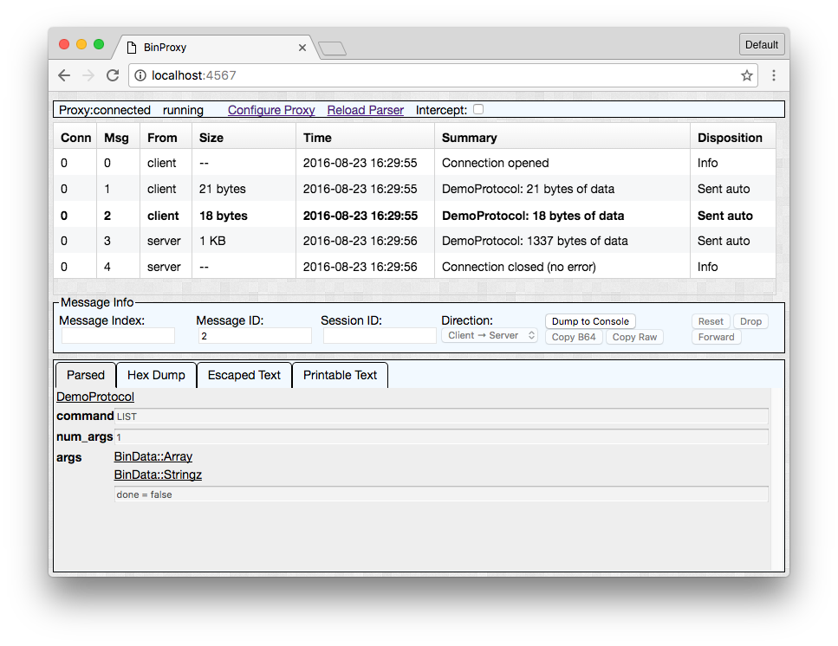Click the args label
The height and width of the screenshot is (646, 838).
coord(69,457)
